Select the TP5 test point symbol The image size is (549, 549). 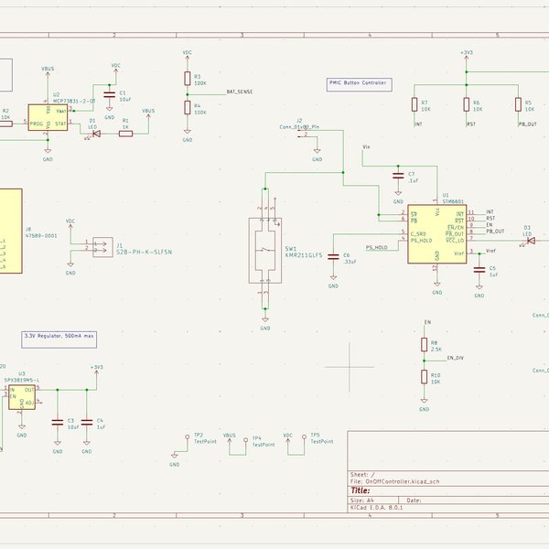pyautogui.click(x=305, y=437)
